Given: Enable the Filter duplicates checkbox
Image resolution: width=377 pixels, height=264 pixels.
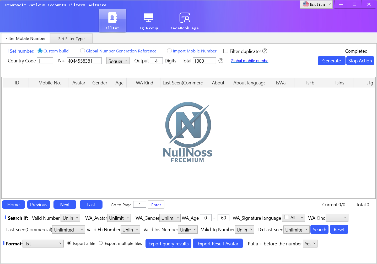Looking at the screenshot, I should click(x=226, y=51).
